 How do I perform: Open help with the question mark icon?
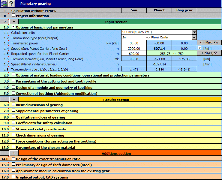click(11, 4)
